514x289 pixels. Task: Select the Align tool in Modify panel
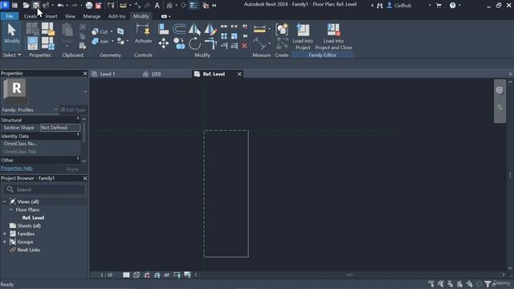pyautogui.click(x=163, y=29)
